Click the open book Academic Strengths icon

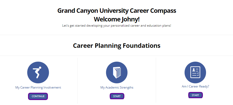click(117, 72)
